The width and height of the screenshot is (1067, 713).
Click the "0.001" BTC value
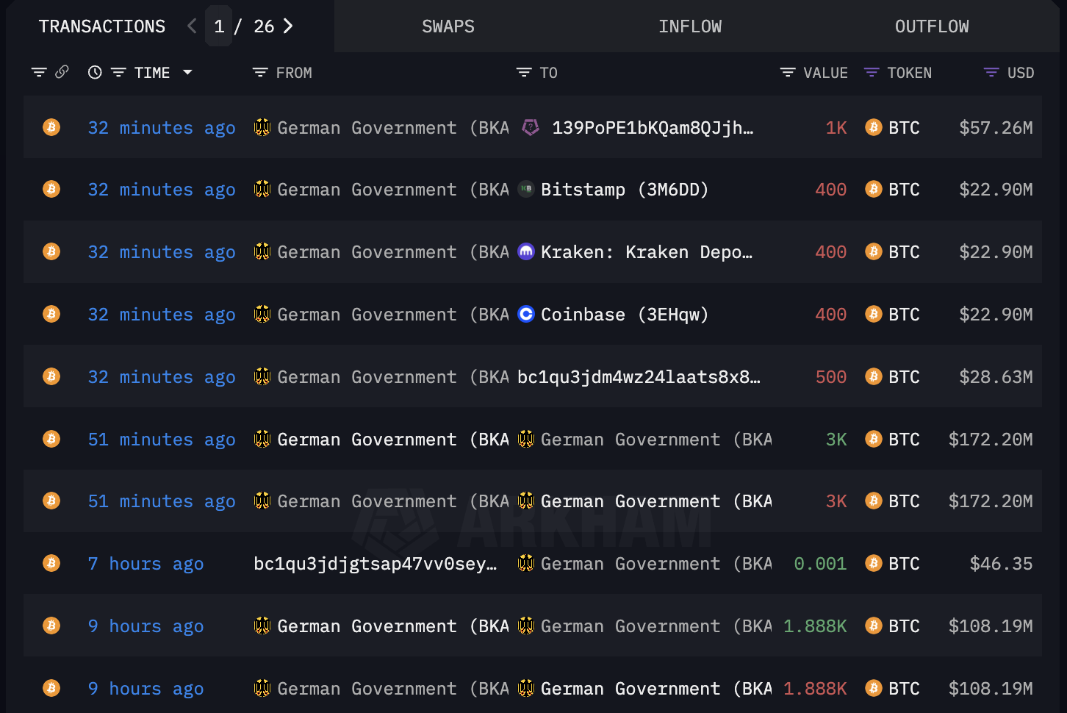(820, 563)
